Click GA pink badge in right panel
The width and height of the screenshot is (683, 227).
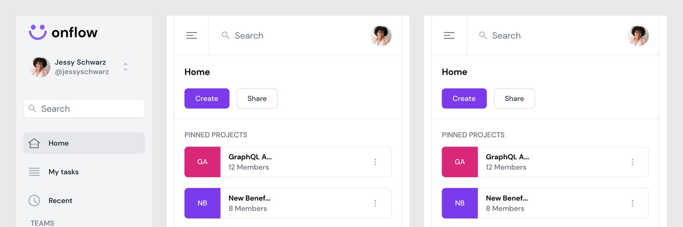tap(459, 162)
